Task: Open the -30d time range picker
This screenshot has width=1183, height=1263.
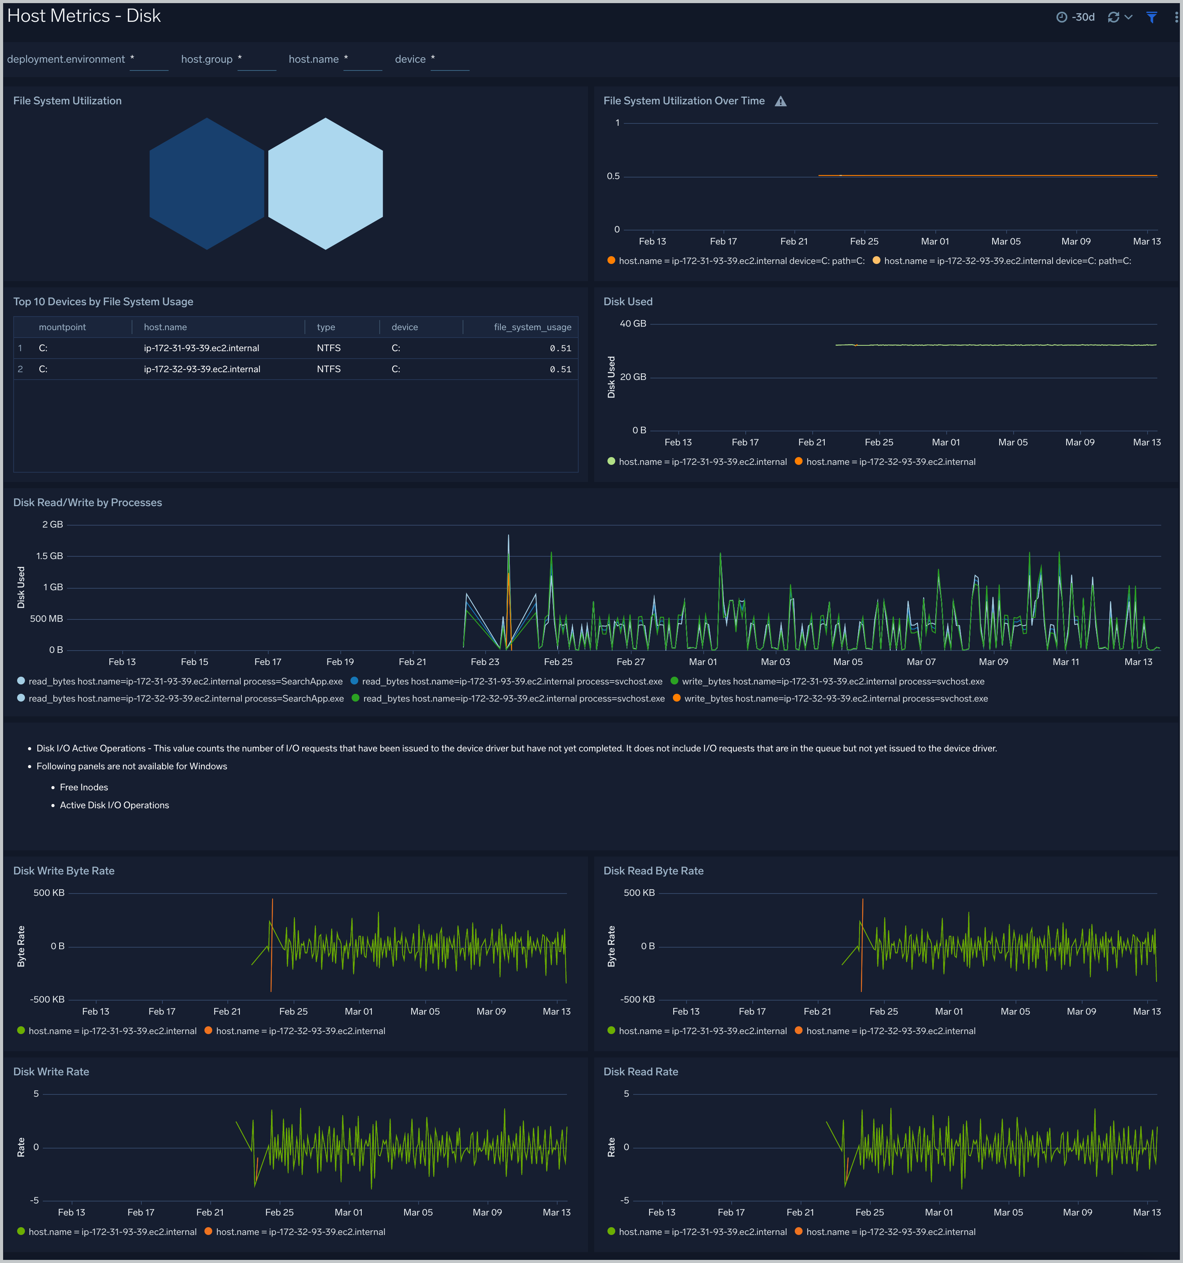Action: click(1075, 17)
